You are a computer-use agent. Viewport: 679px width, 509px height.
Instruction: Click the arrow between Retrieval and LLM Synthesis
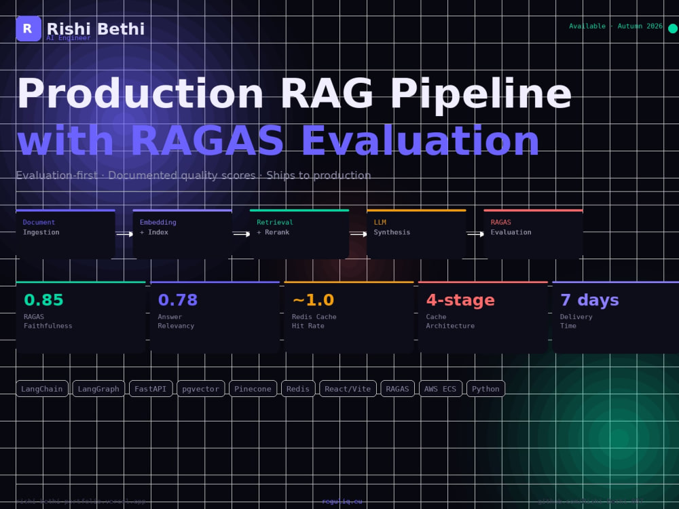[358, 233]
